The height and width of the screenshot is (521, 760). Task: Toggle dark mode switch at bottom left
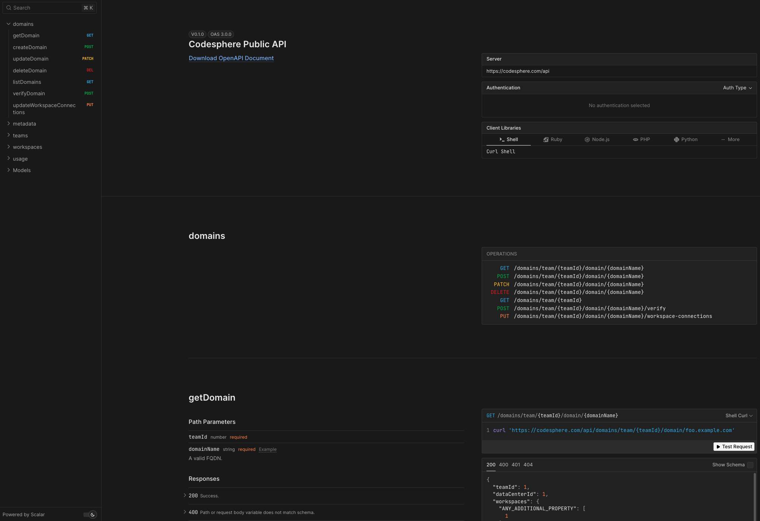click(90, 515)
